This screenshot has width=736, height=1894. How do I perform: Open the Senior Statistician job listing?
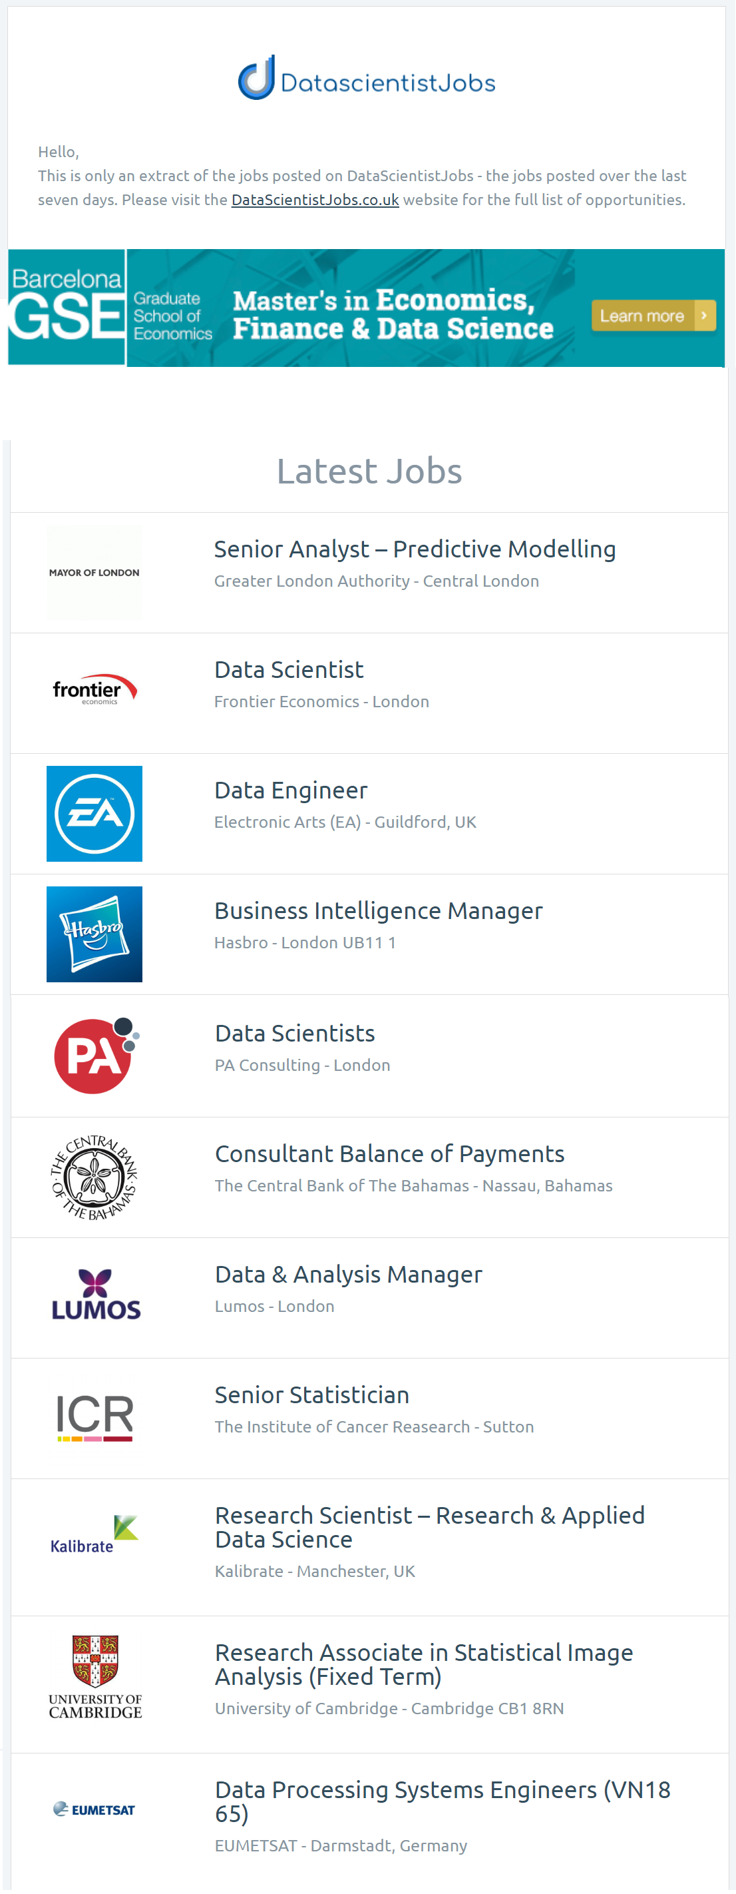(x=312, y=1395)
